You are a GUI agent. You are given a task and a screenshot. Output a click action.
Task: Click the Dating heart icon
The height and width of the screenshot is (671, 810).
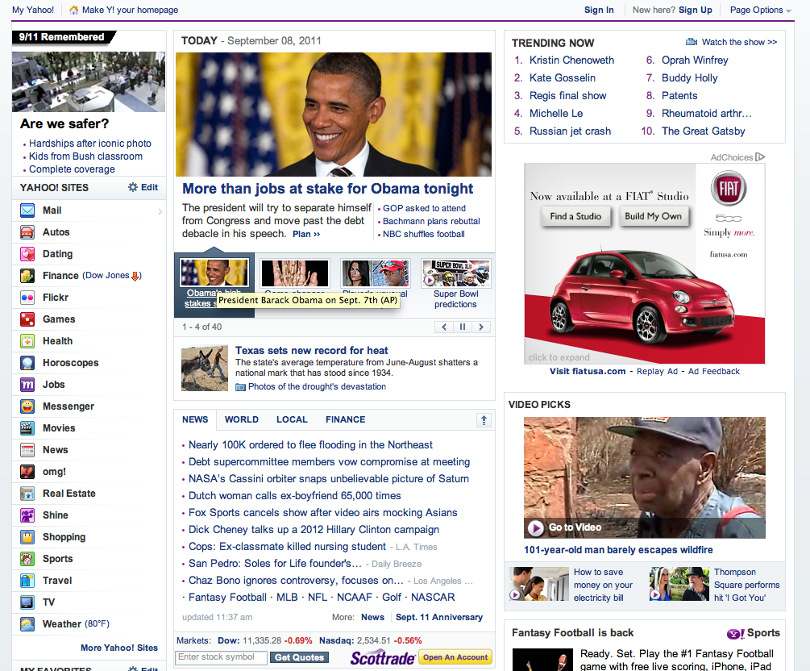[x=27, y=254]
